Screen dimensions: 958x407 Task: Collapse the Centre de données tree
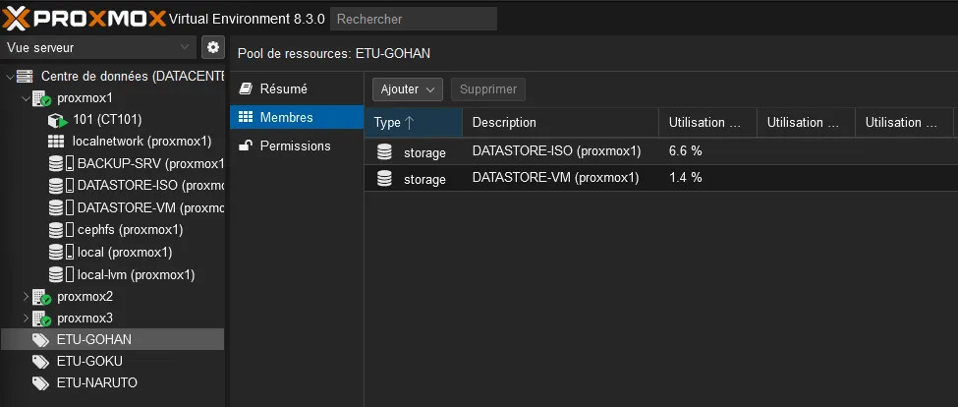[10, 77]
